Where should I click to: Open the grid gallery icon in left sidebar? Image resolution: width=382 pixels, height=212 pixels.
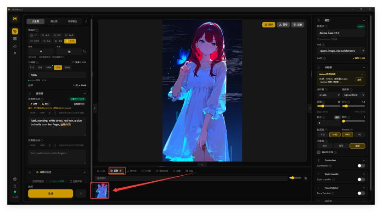[15, 39]
